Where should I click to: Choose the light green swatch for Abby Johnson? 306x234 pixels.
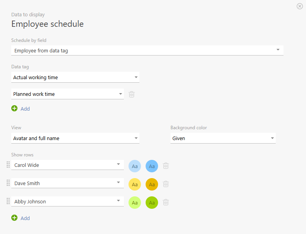[x=135, y=203]
